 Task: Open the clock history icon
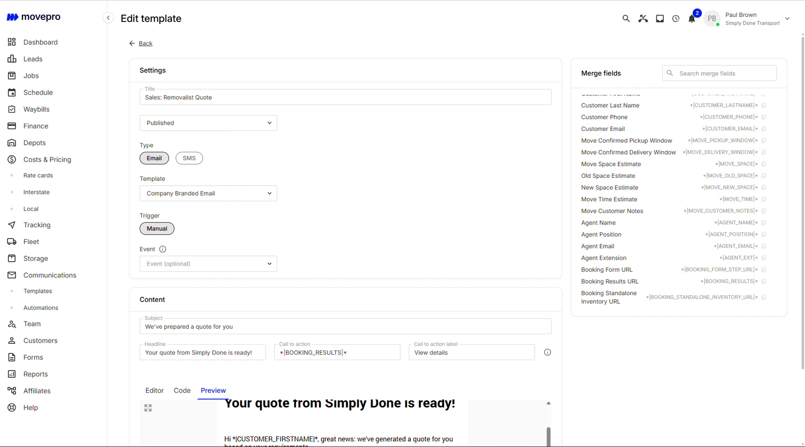[x=675, y=19]
